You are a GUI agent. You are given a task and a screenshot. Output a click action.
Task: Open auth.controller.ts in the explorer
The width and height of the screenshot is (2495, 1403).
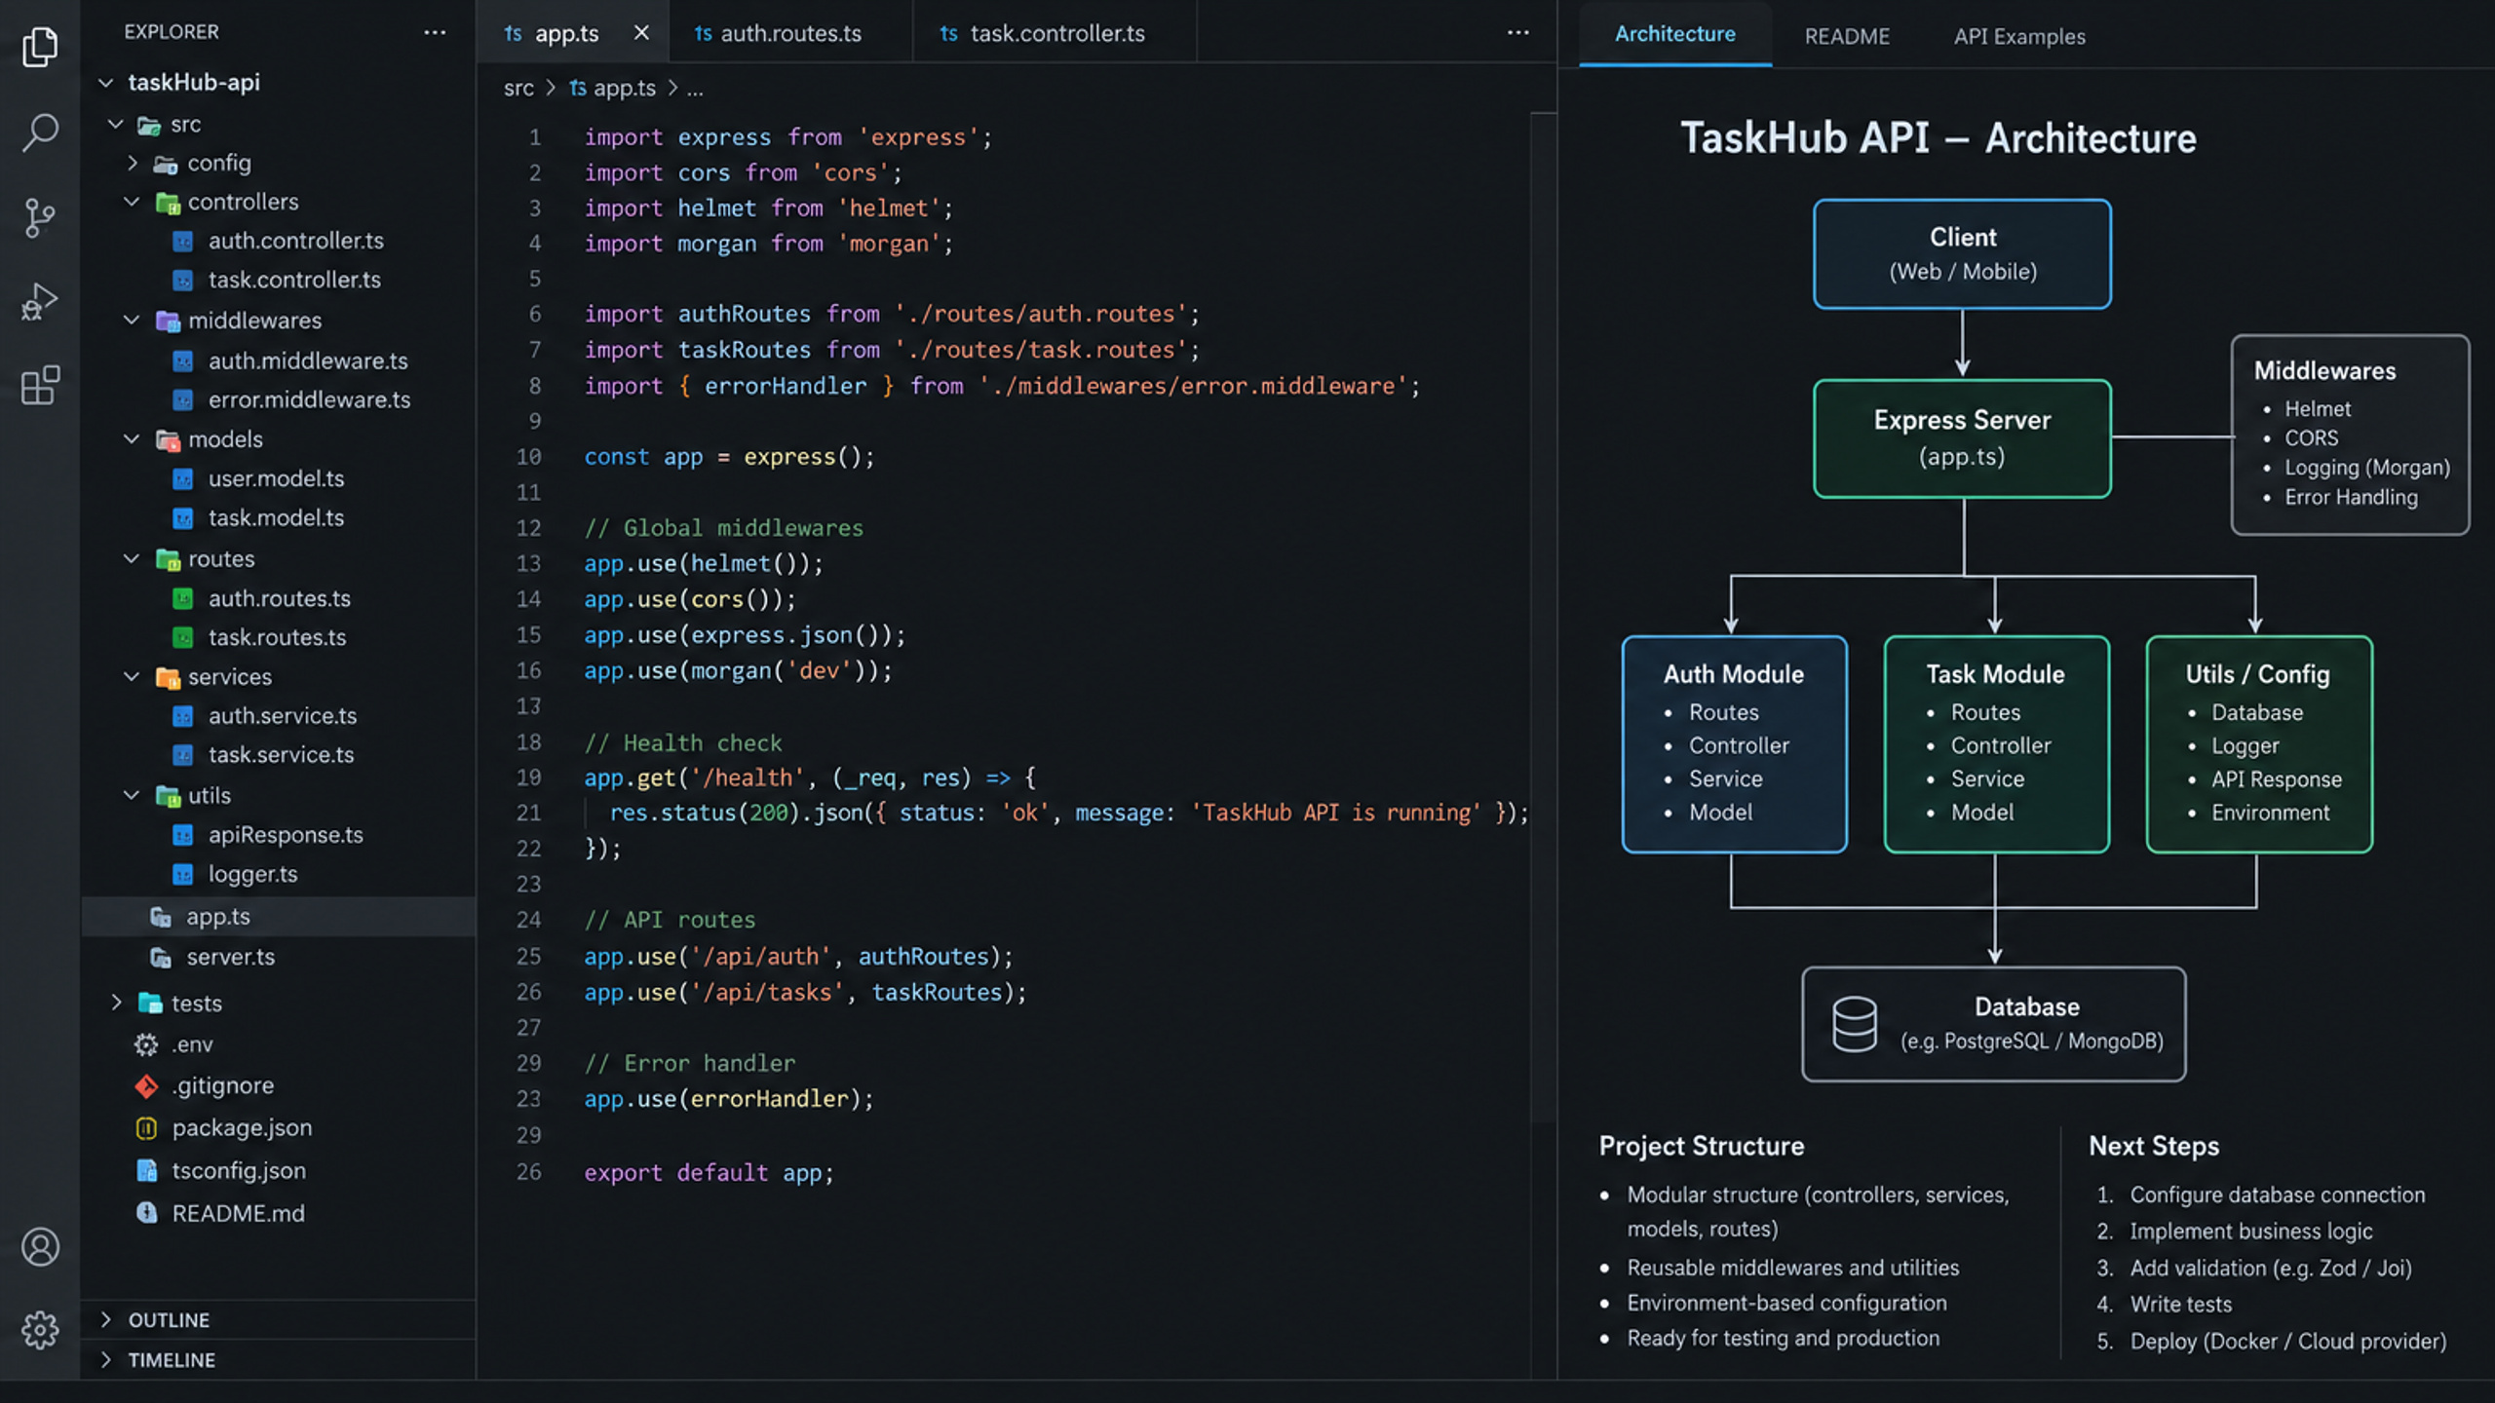(x=295, y=241)
